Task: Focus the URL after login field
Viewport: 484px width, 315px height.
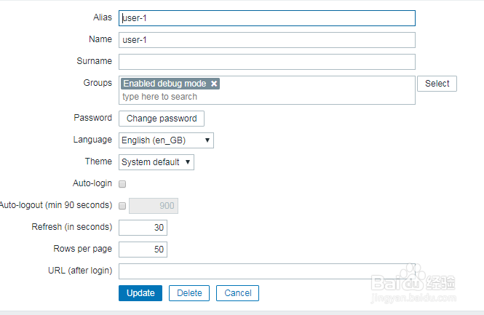Action: (266, 271)
